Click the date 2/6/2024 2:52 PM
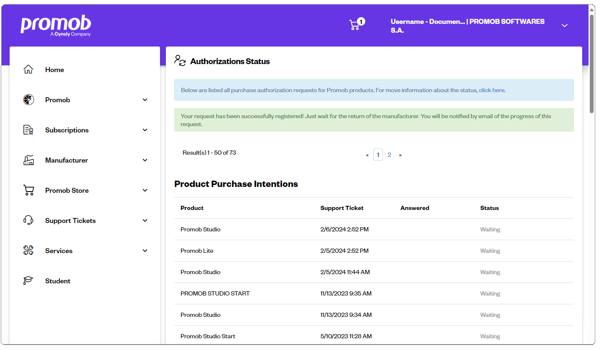604x350 pixels. pos(344,229)
